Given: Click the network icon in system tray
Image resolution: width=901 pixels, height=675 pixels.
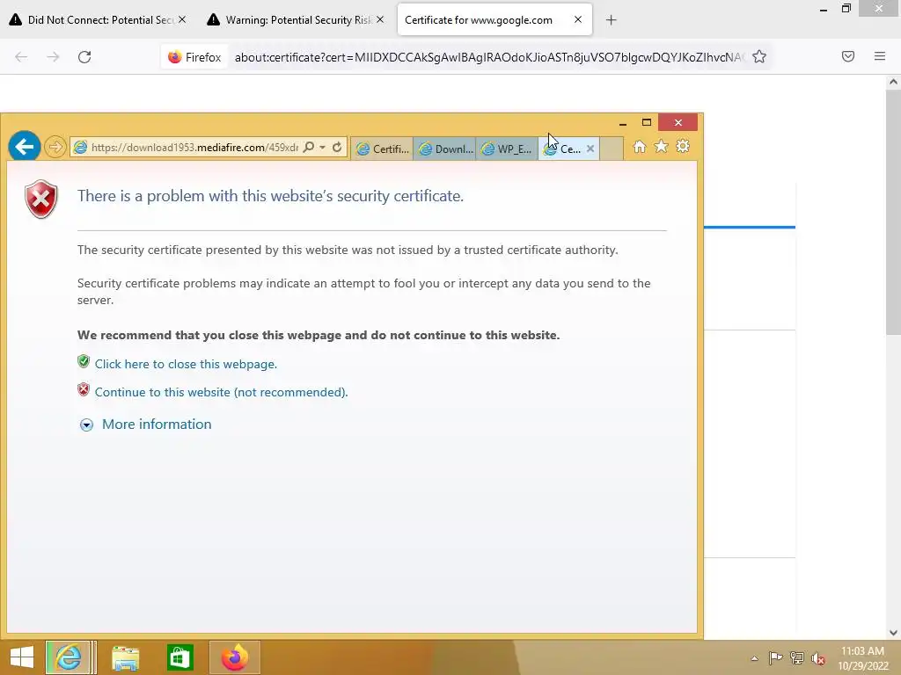Looking at the screenshot, I should tap(797, 658).
